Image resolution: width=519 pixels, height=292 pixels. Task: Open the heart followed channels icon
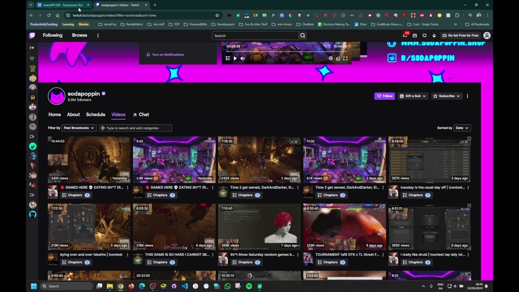tap(32, 58)
